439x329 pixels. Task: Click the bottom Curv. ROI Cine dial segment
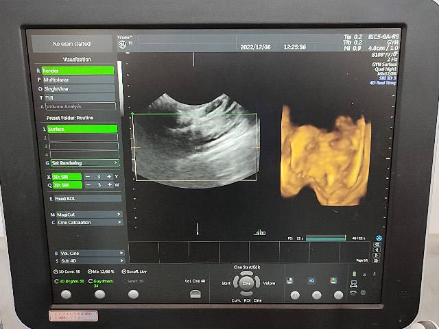246,293
